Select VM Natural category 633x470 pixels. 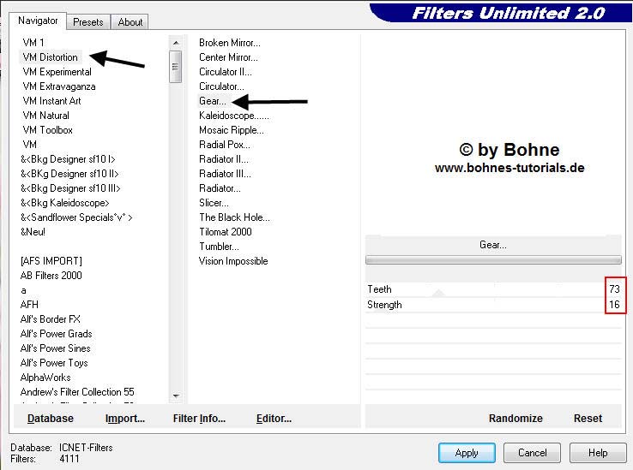46,116
